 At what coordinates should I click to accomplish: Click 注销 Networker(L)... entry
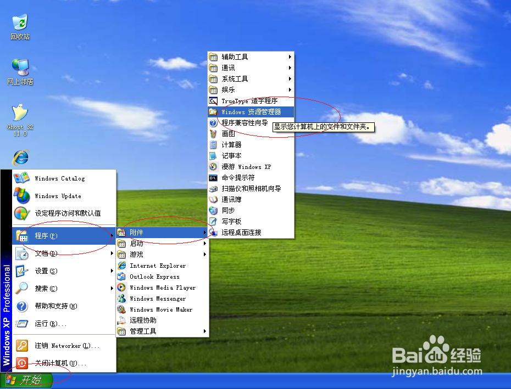coord(64,345)
